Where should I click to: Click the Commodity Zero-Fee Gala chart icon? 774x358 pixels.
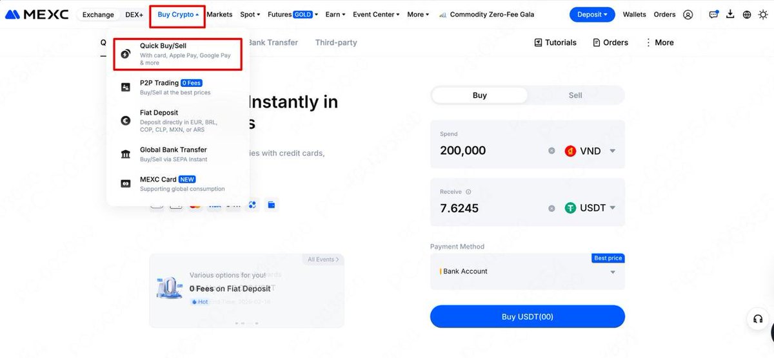point(442,14)
